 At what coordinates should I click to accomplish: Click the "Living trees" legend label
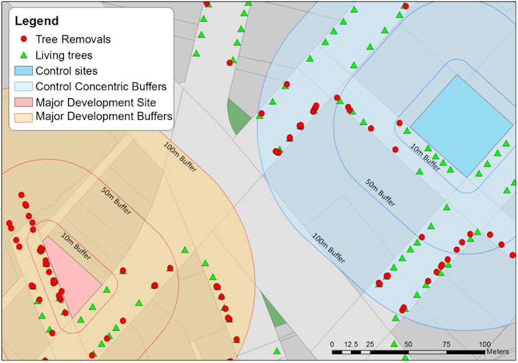64,55
